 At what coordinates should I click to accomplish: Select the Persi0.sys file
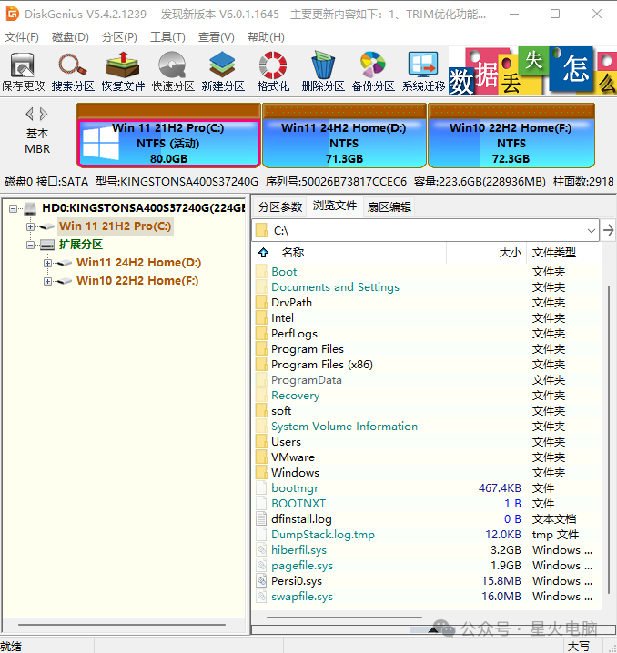tap(297, 580)
